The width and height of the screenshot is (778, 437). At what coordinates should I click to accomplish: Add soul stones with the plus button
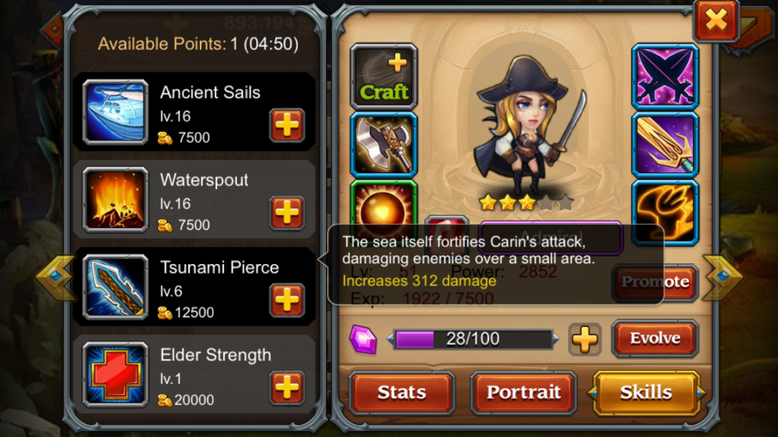584,340
